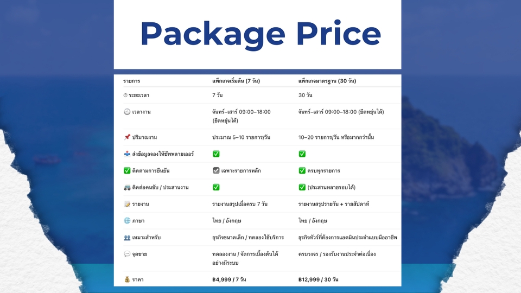Click the money bag icon beside ราคา
The image size is (521, 293).
coord(126,279)
